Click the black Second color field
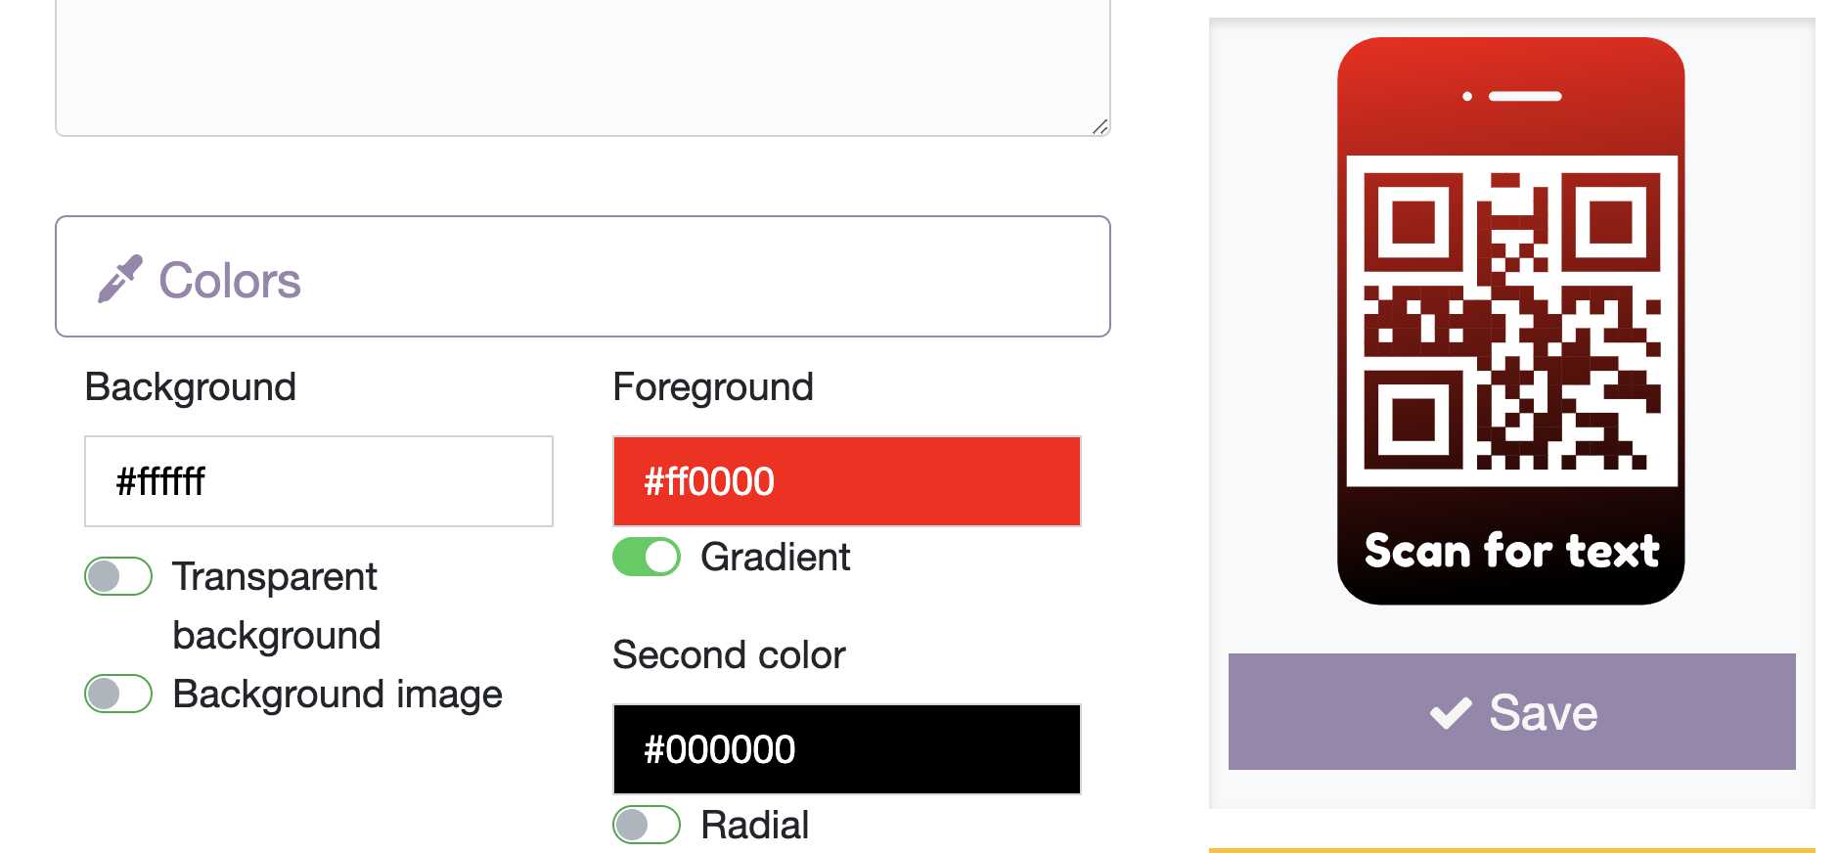The height and width of the screenshot is (853, 1839). [845, 749]
